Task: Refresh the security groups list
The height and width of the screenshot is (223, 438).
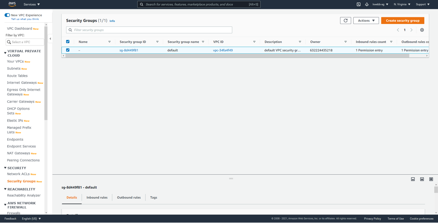Action: 345,20
